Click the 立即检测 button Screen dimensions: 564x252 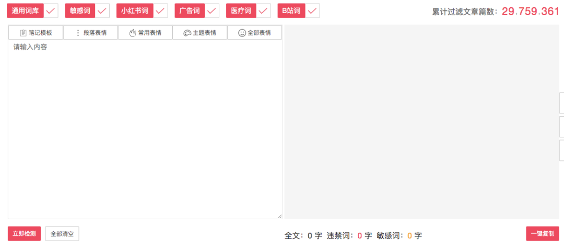pos(24,234)
